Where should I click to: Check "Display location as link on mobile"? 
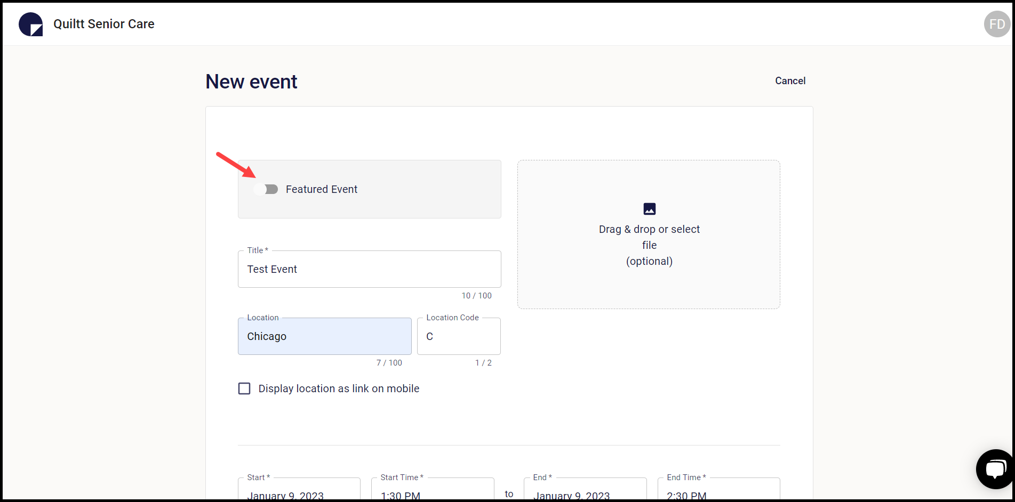244,388
